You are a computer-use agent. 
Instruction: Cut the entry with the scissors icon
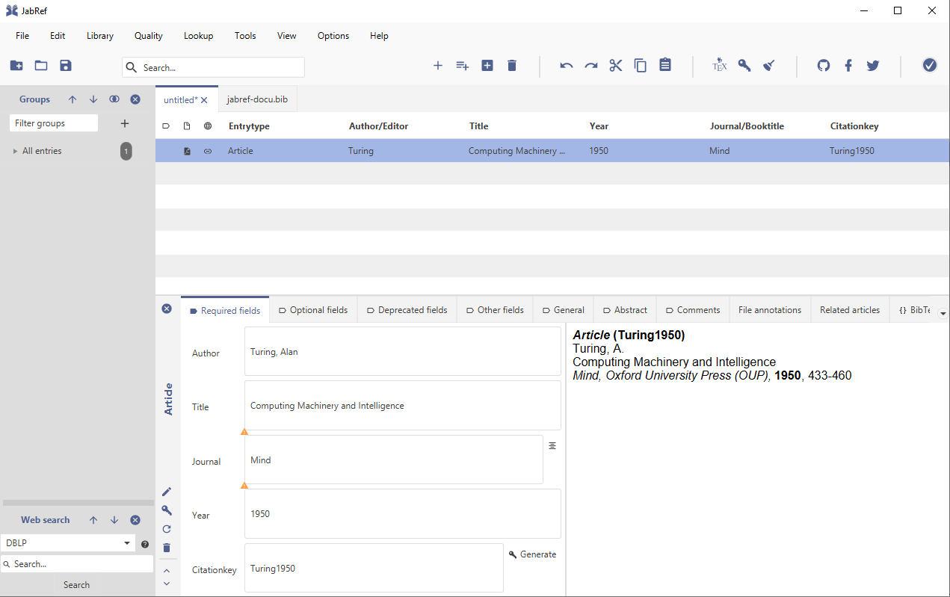pos(616,66)
